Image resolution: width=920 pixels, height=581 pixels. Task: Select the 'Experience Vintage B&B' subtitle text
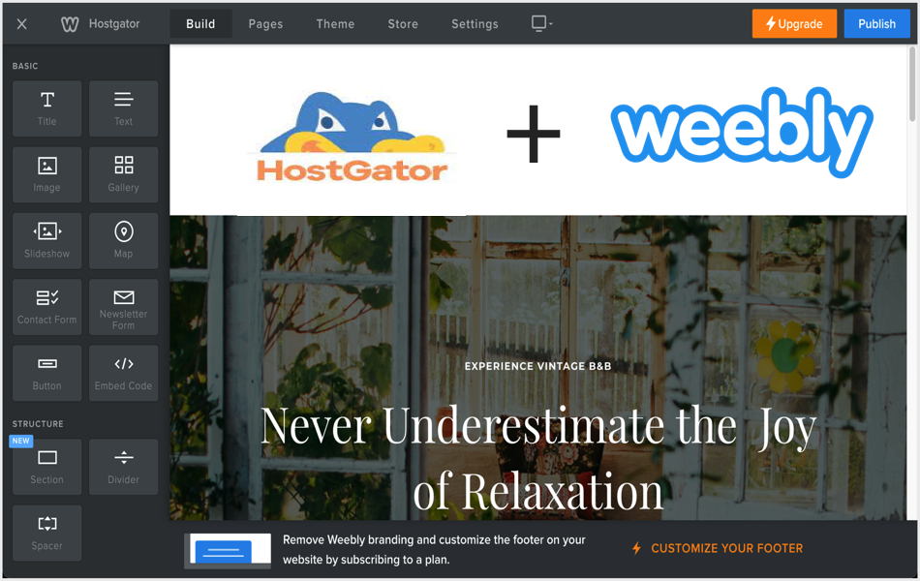click(x=538, y=366)
